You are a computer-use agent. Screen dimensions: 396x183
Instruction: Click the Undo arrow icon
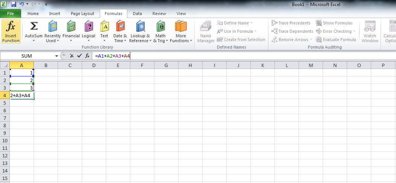coord(22,4)
